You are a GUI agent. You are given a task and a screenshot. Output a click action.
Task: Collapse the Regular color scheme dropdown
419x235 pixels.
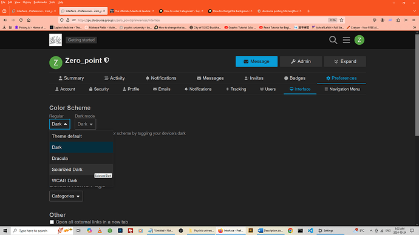click(60, 124)
